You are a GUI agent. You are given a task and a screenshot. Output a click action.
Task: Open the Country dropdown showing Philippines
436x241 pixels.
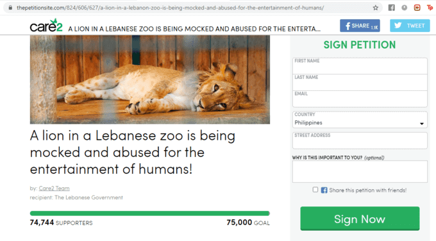coord(360,119)
